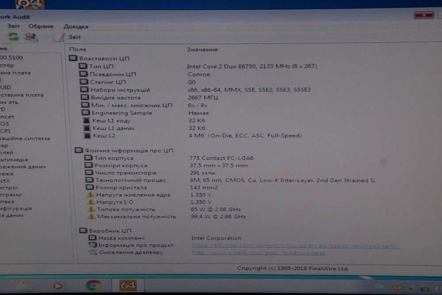Select the '143 mm2' value
The image size is (442, 295).
(204, 188)
